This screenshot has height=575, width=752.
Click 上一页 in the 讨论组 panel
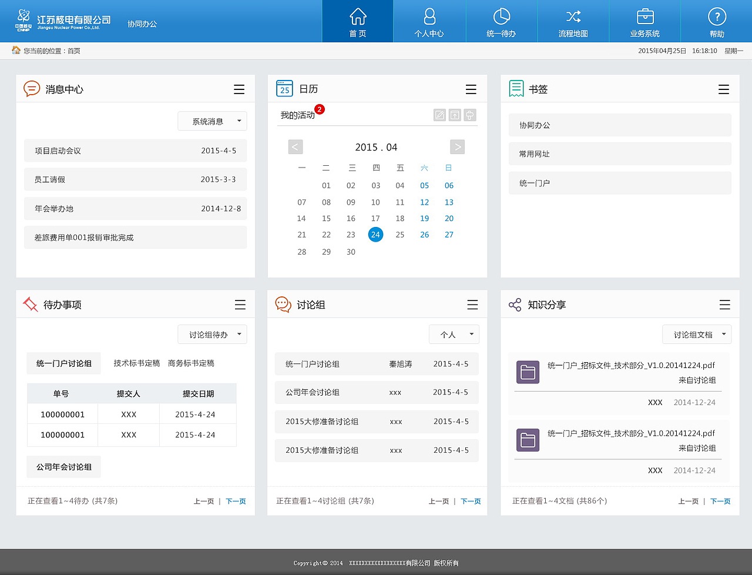pyautogui.click(x=439, y=502)
